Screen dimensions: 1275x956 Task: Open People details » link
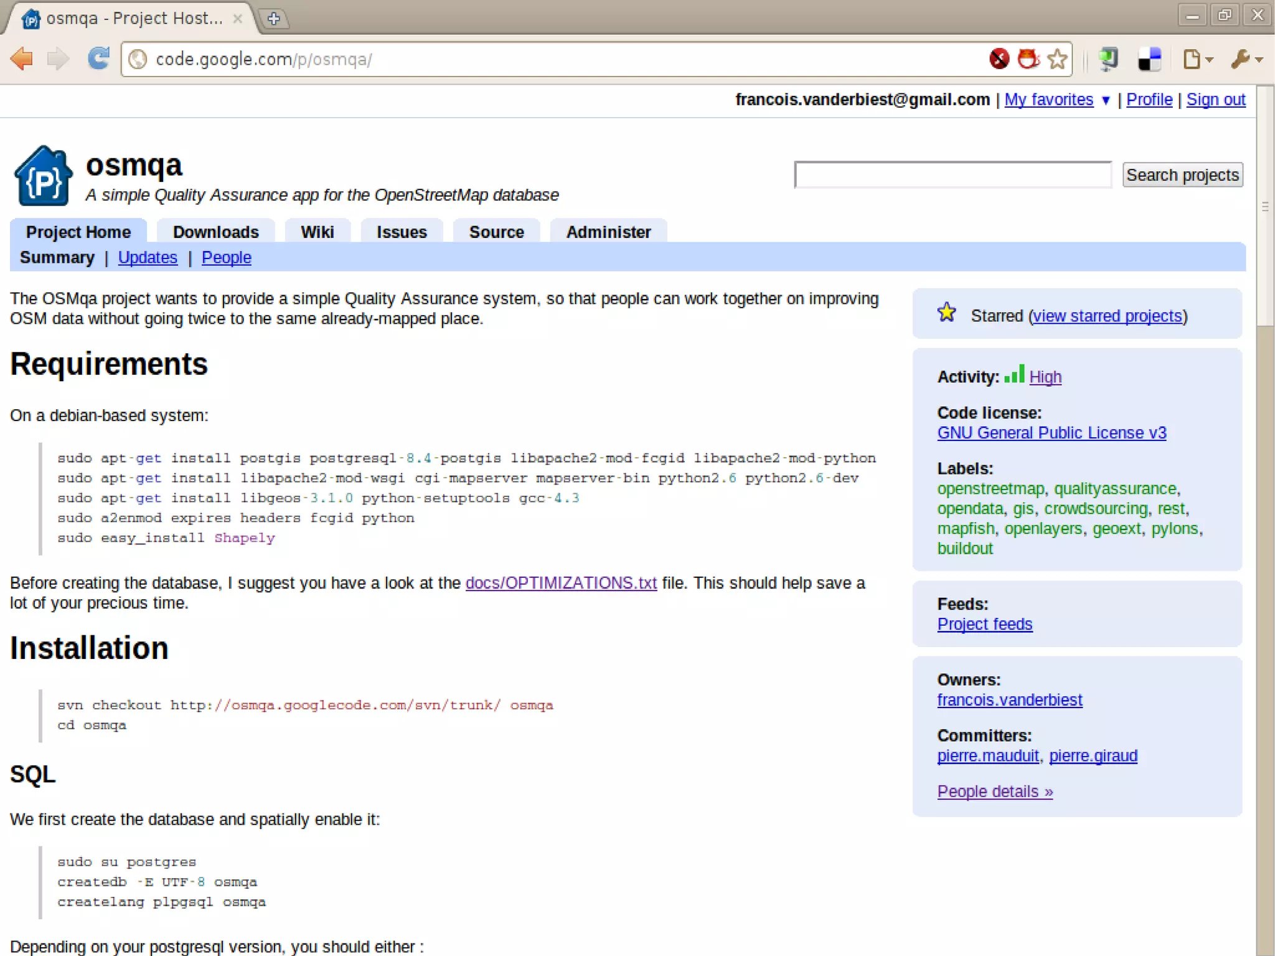995,792
